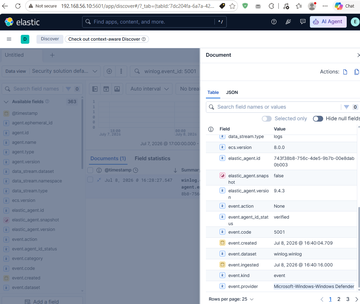Click the collapse document details arrow icon

(99, 180)
